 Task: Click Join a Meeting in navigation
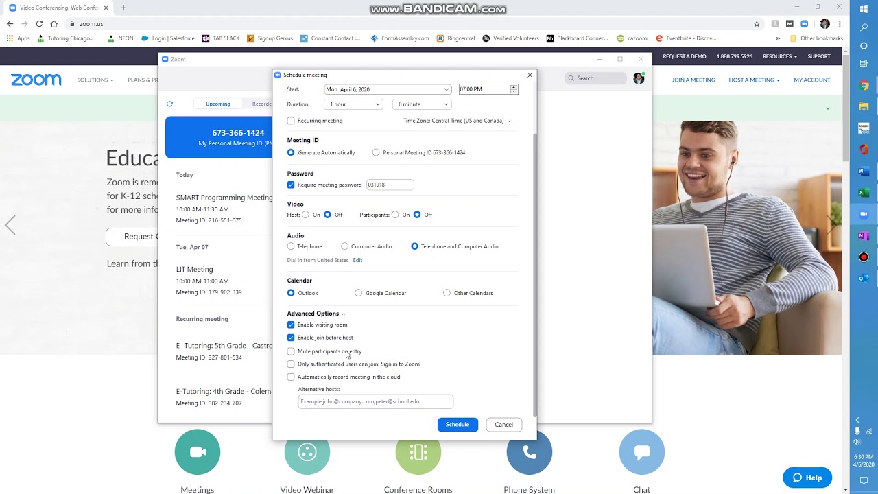coord(693,80)
